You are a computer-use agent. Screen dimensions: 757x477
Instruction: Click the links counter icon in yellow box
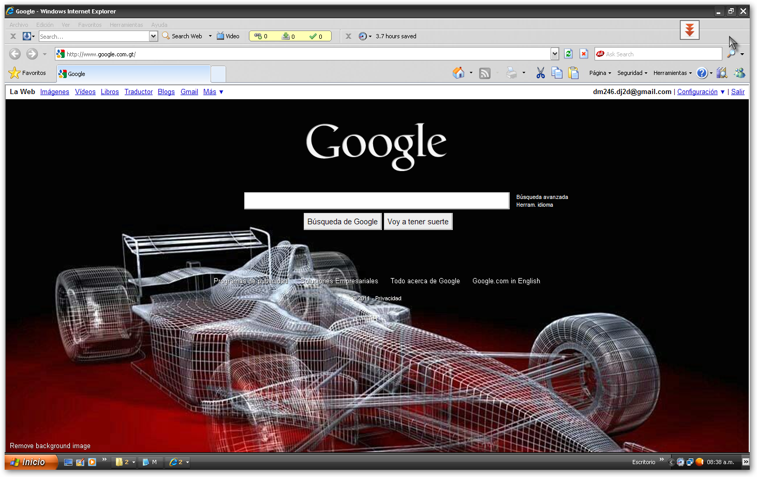(261, 36)
